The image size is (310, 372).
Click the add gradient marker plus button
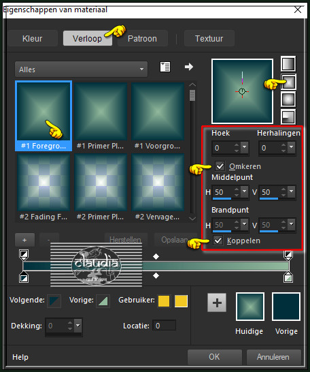pos(24,240)
